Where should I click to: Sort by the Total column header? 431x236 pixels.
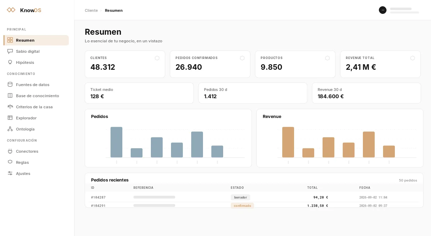tap(312, 188)
